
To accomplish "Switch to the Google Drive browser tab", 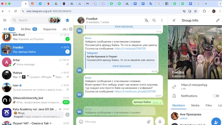I will pyautogui.click(x=56, y=4).
